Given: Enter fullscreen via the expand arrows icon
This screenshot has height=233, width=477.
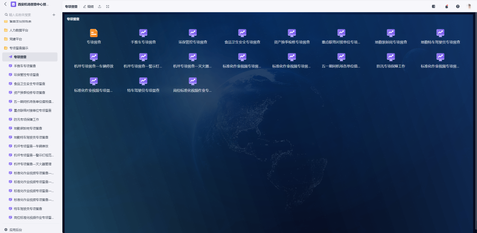Looking at the screenshot, I should coord(108,6).
